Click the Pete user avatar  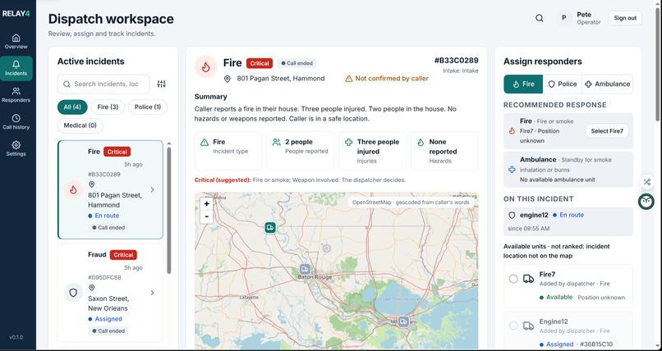(x=563, y=18)
